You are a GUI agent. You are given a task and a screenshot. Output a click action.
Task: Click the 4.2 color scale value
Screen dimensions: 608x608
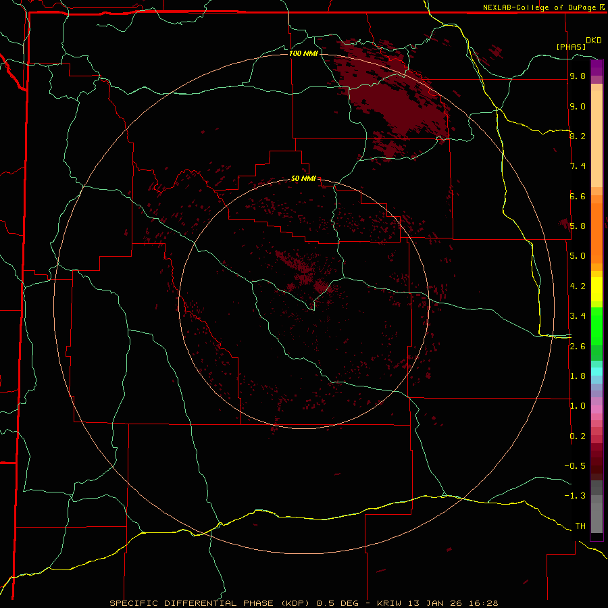[578, 286]
